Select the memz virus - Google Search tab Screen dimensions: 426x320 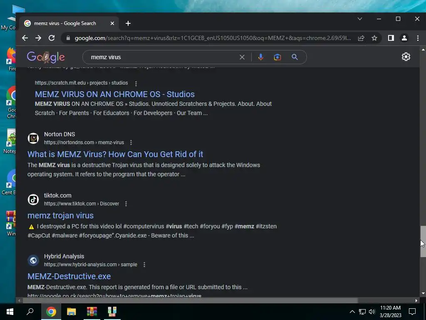[69, 23]
